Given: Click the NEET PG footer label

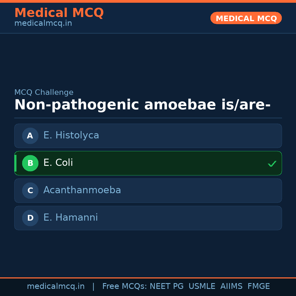Looking at the screenshot, I should pos(166,286).
